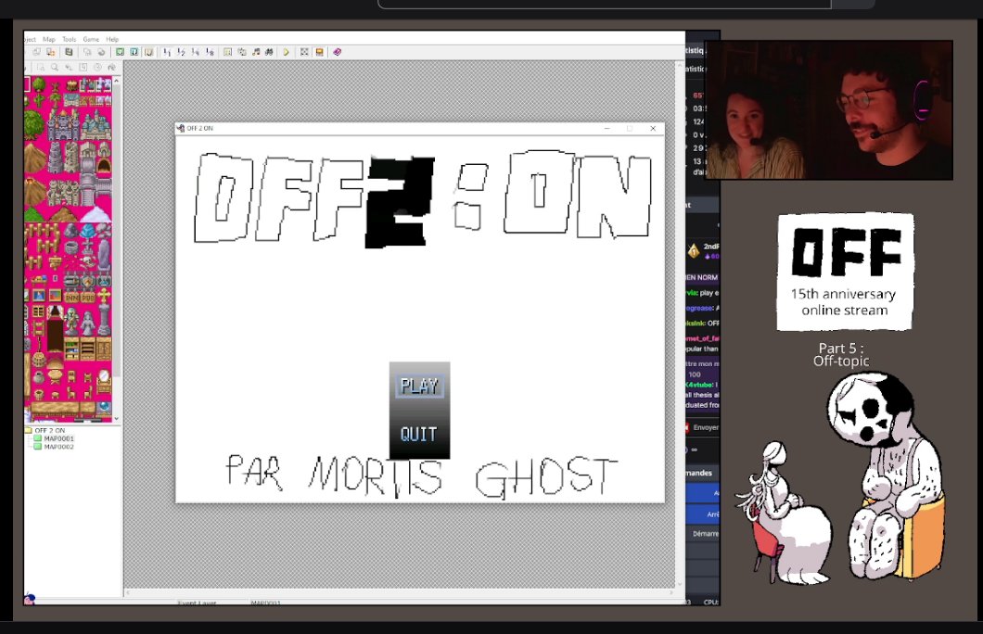This screenshot has height=634, width=983.
Task: Set map zoom to 1/4 scale
Action: 196,52
